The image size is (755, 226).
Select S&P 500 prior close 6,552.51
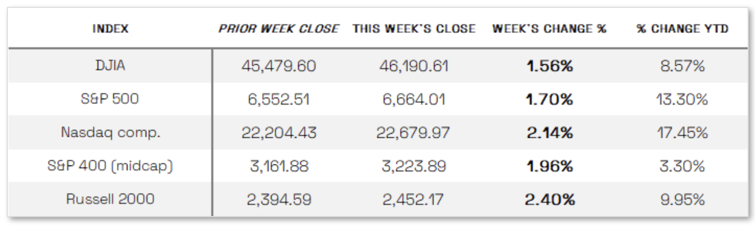click(x=278, y=99)
